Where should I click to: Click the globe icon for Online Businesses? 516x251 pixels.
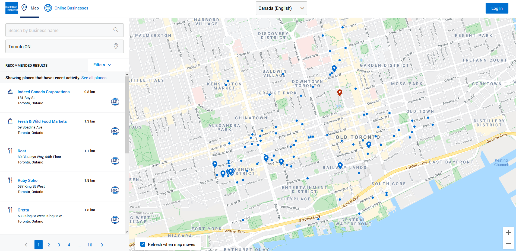pyautogui.click(x=48, y=8)
